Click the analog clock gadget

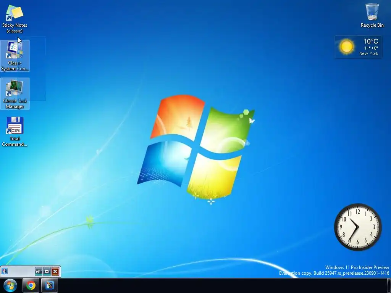click(358, 227)
